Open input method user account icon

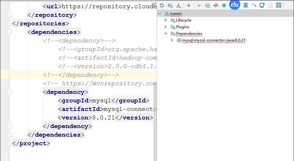click(x=270, y=5)
